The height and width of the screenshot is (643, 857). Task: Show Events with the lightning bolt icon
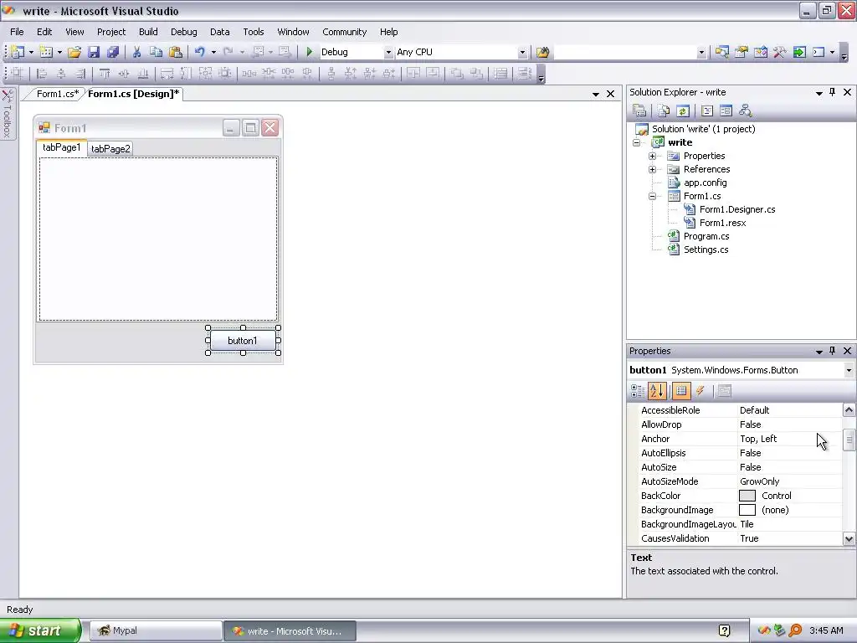[x=700, y=390]
